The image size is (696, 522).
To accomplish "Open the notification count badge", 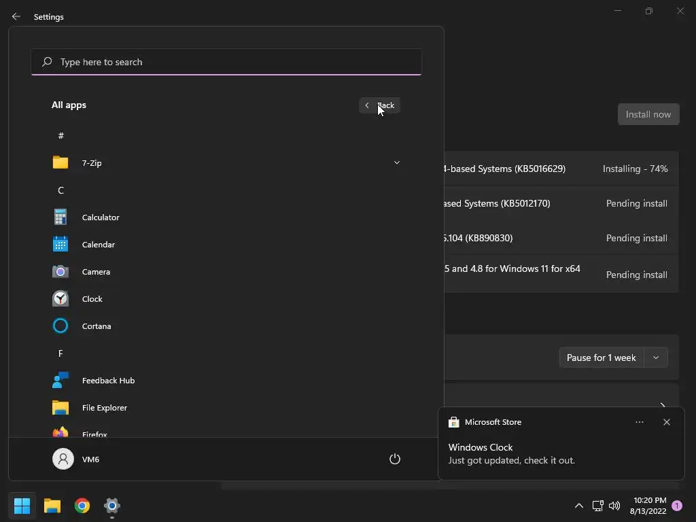I will coord(677,506).
